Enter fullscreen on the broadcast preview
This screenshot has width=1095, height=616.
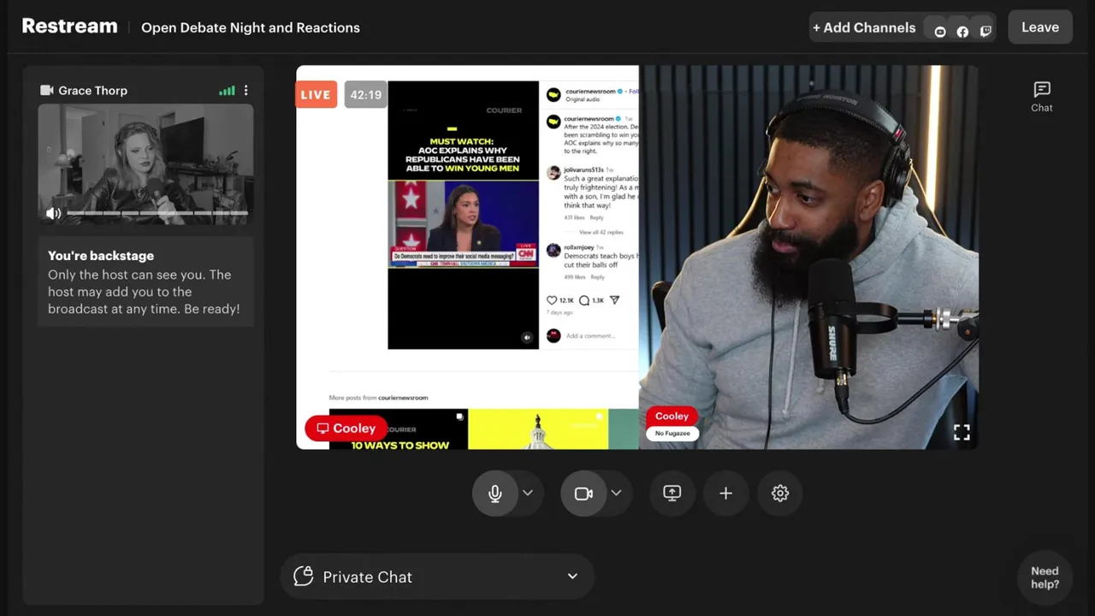point(962,432)
